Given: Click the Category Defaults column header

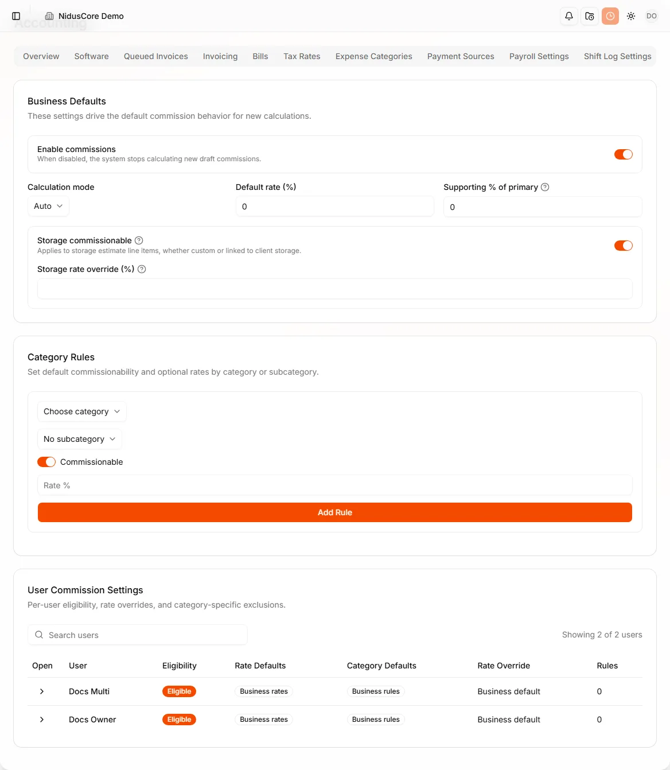Looking at the screenshot, I should [381, 666].
